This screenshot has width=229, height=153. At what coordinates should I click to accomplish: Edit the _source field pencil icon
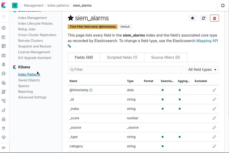(214, 127)
